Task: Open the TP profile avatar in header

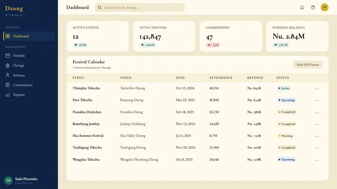Action: pyautogui.click(x=324, y=7)
